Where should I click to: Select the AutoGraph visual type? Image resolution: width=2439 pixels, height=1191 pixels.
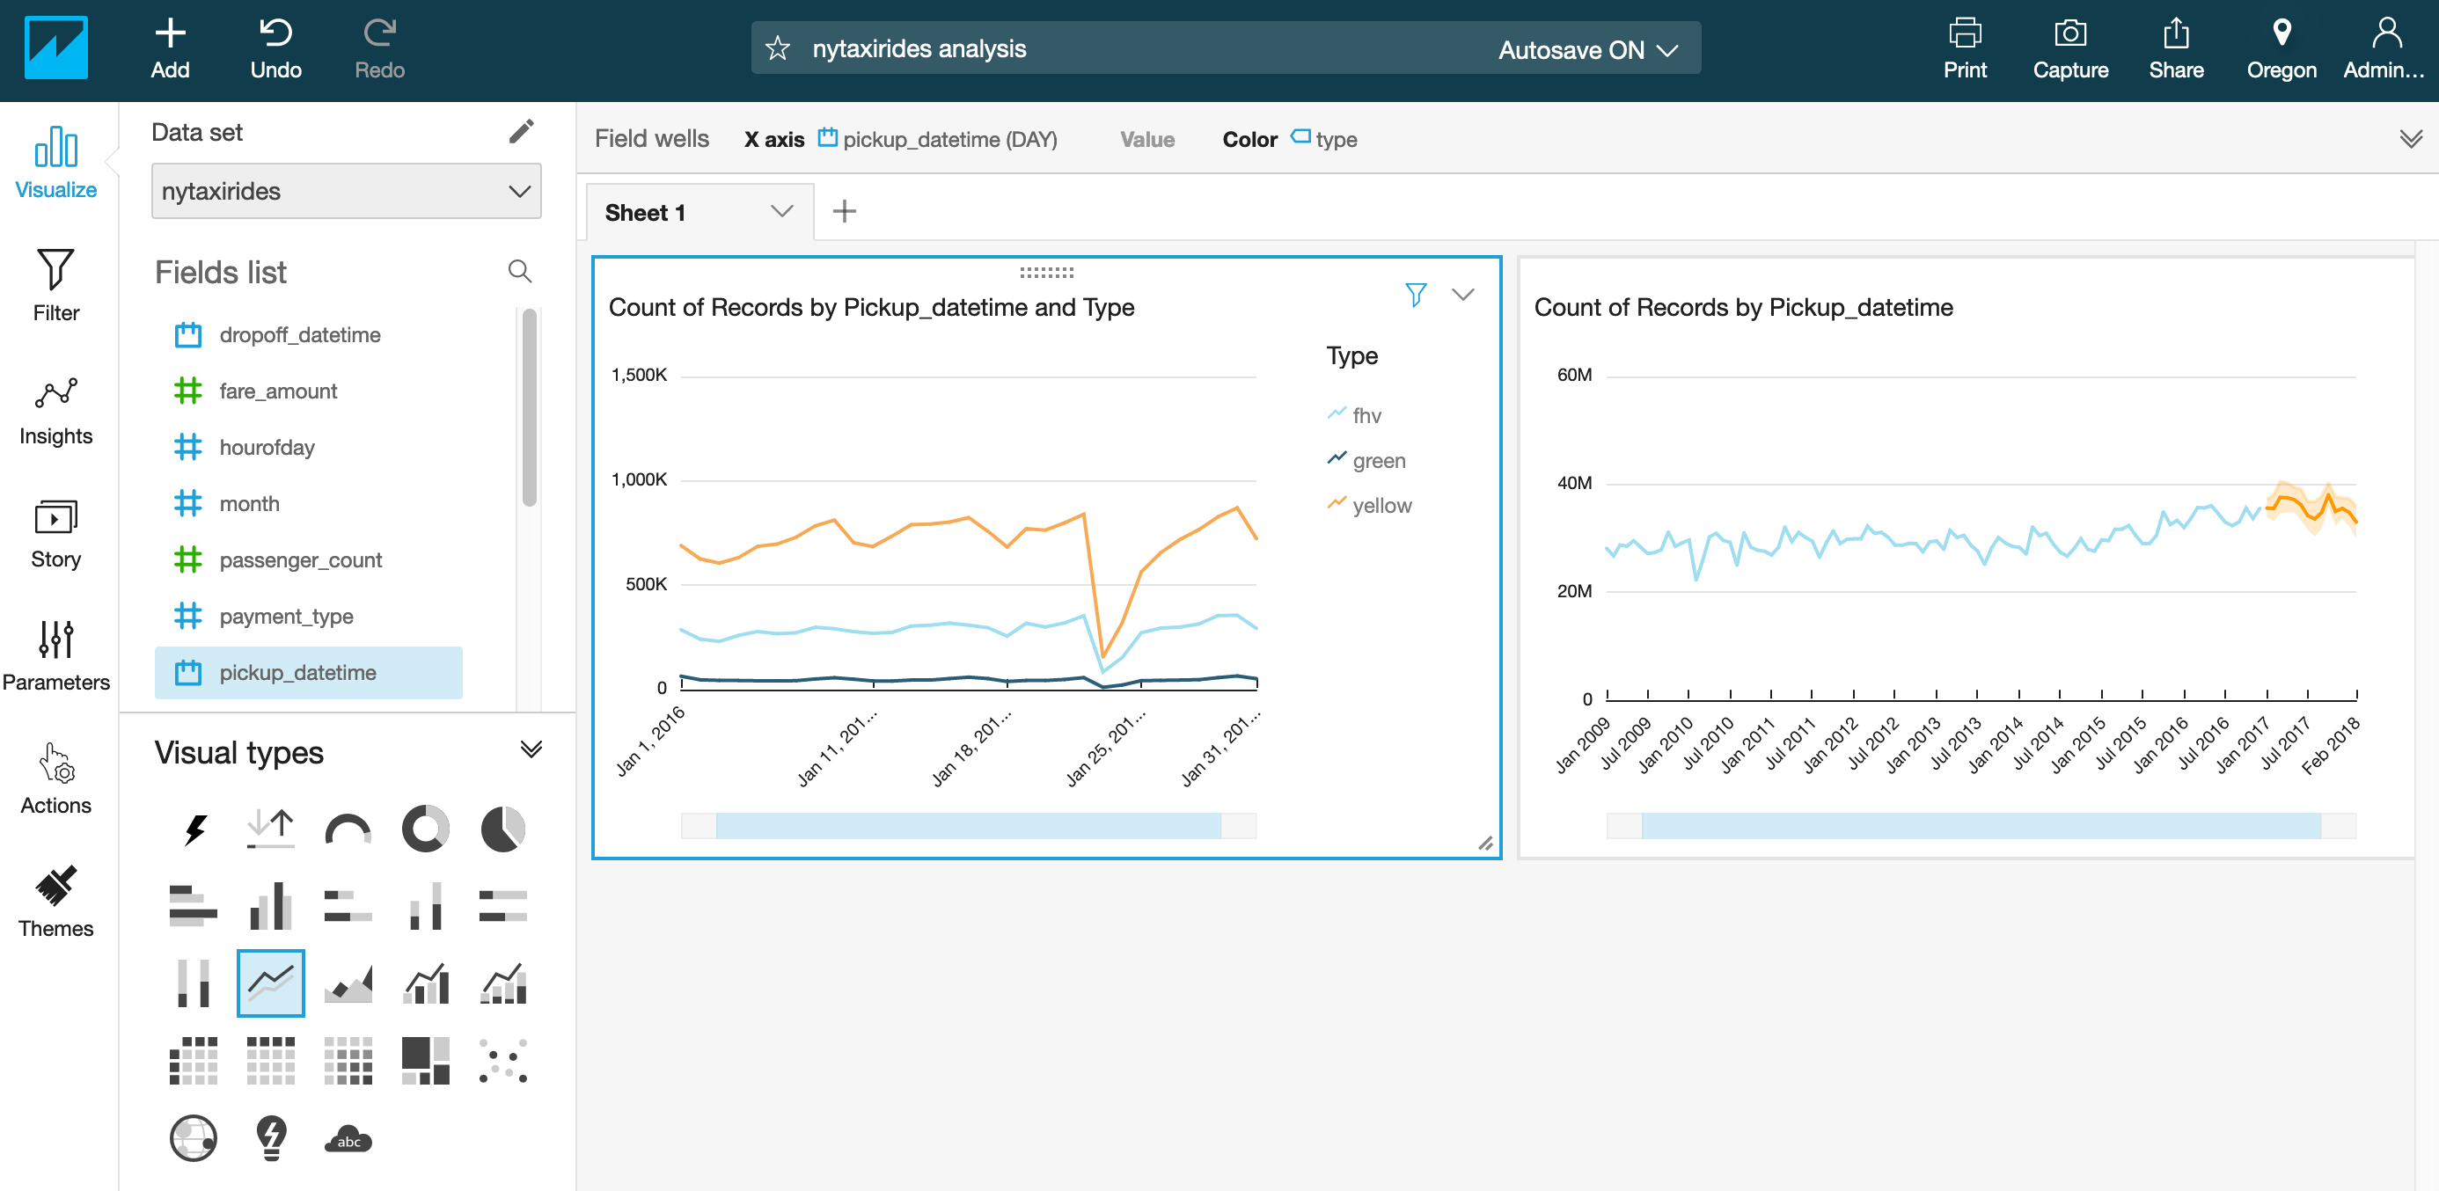pos(194,829)
